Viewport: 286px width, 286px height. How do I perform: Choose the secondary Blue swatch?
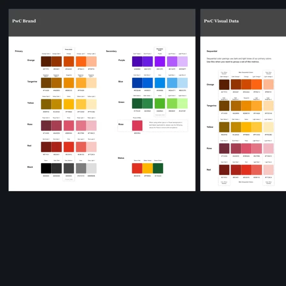(x=160, y=83)
